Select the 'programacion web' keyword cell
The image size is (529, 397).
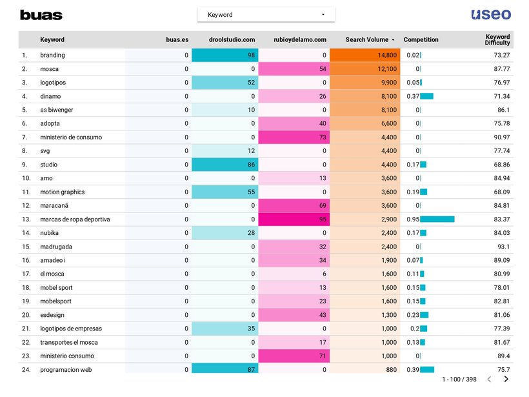[66, 370]
